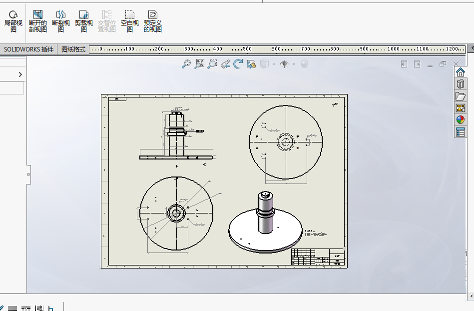The height and width of the screenshot is (311, 474).
Task: Open the display style dropdown arrow
Action: (274, 64)
